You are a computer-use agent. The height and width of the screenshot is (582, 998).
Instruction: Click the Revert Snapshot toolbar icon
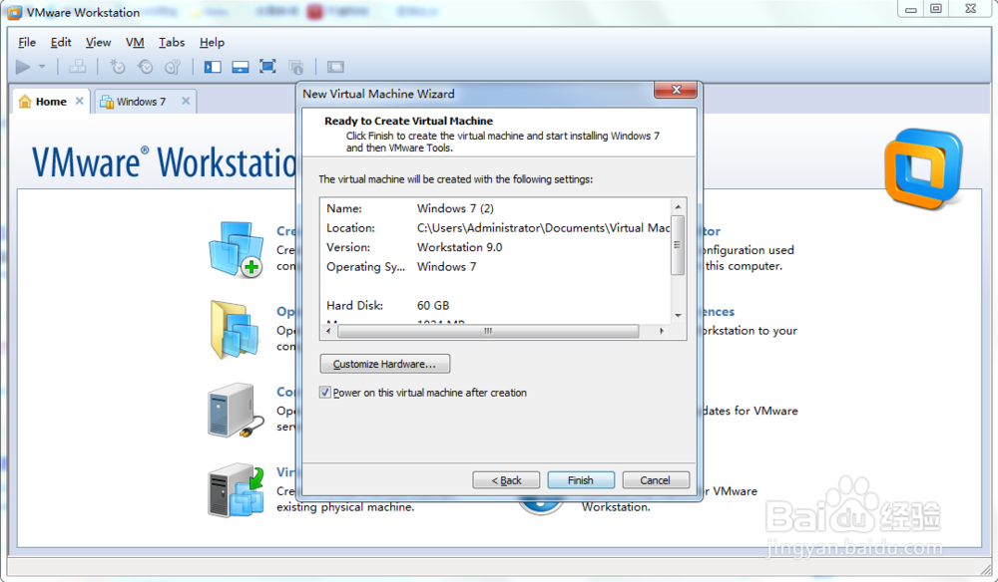[x=146, y=67]
